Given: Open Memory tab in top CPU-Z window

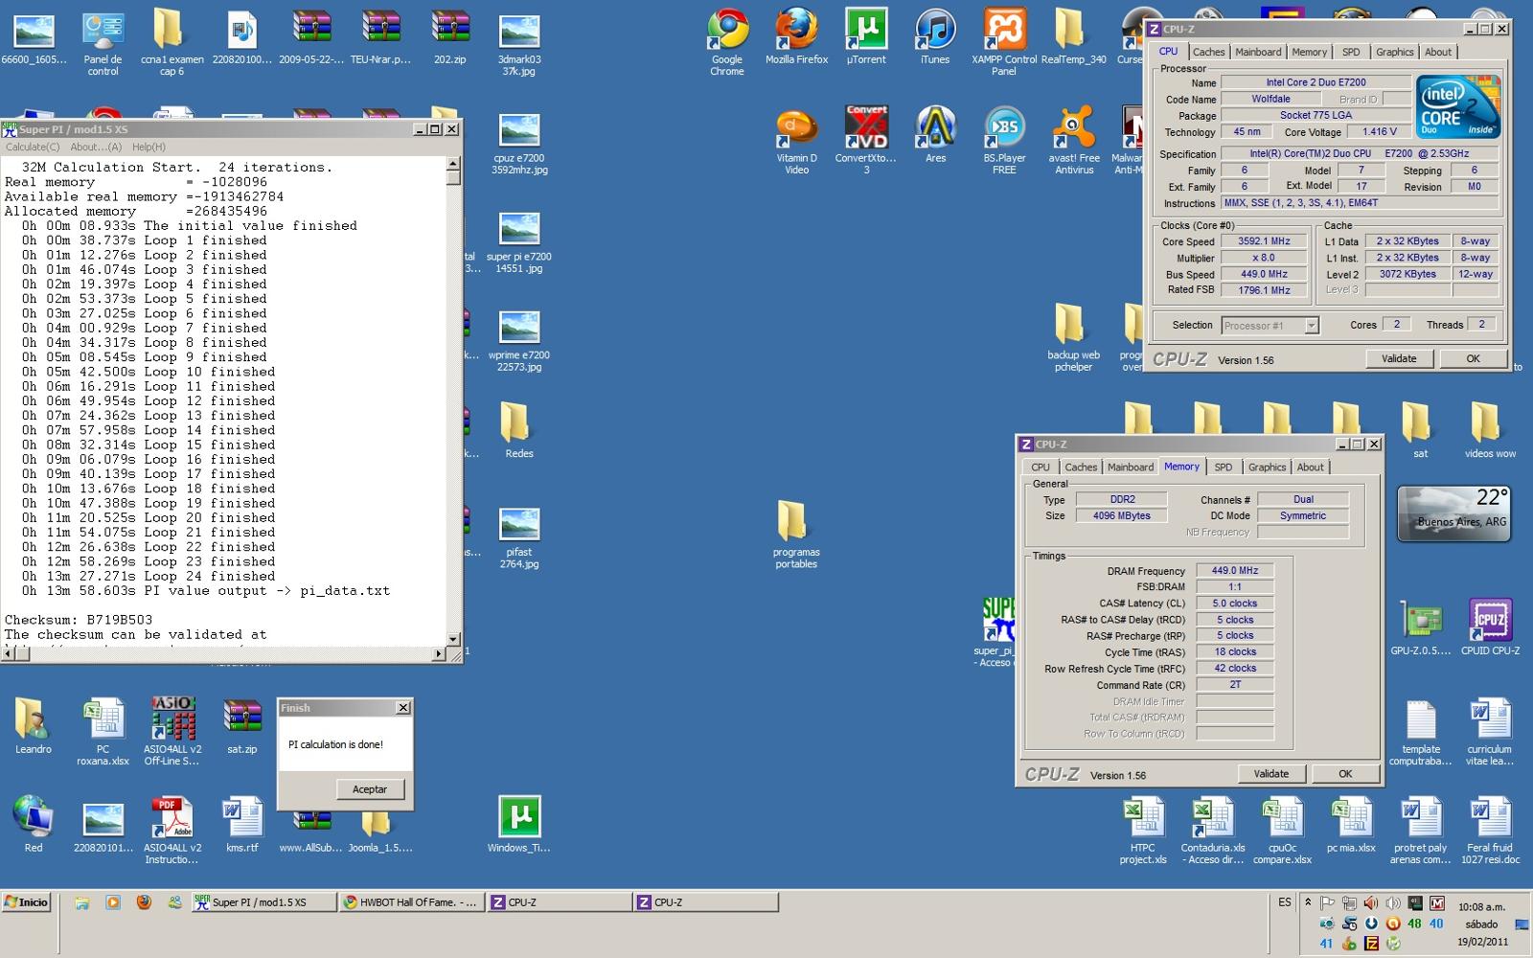Looking at the screenshot, I should coord(1309,53).
